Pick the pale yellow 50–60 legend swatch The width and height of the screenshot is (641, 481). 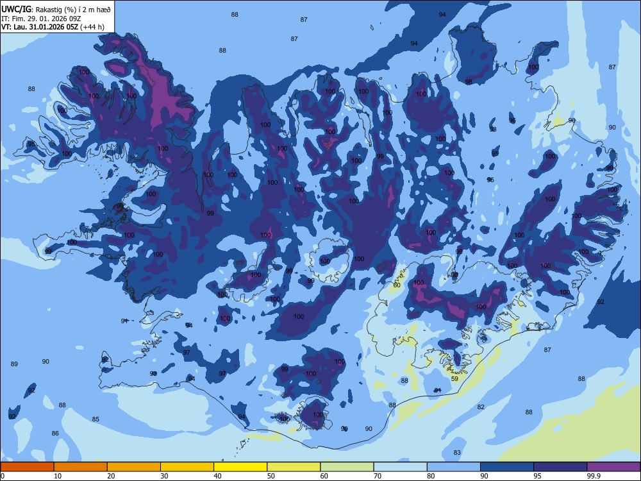294,467
